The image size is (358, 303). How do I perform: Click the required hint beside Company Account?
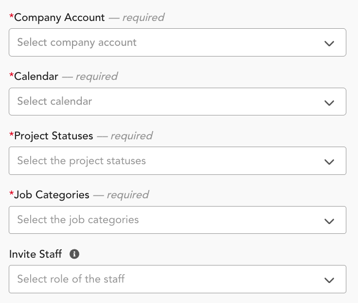[x=143, y=18]
